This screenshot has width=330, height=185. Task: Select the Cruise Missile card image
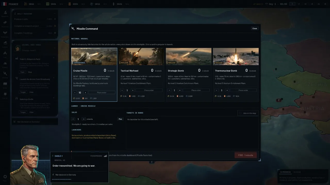[94, 57]
